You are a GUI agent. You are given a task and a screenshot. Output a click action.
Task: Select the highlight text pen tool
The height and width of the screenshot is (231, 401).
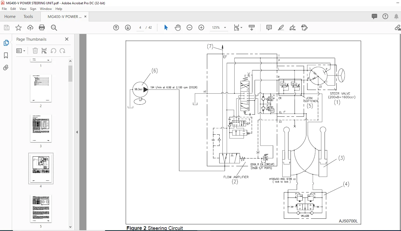pos(281,28)
